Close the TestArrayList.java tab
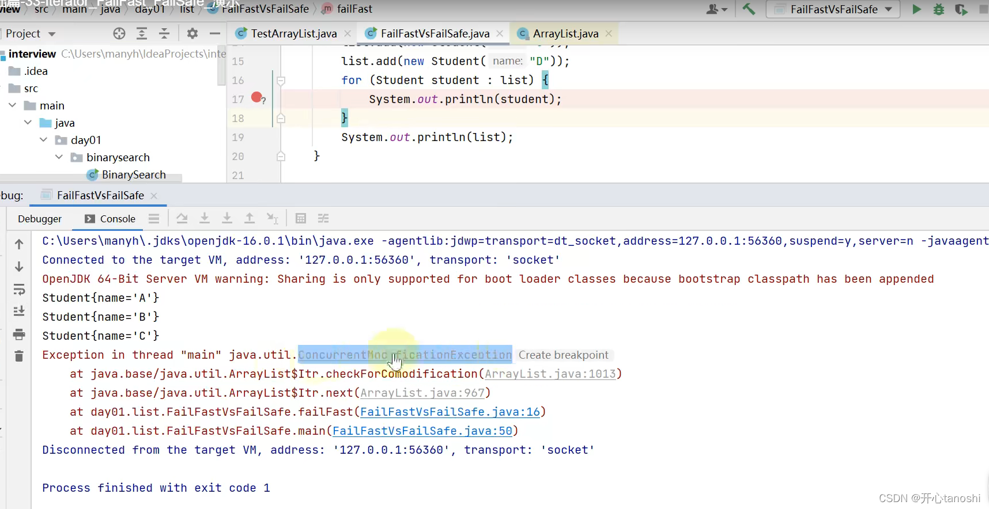 point(347,33)
